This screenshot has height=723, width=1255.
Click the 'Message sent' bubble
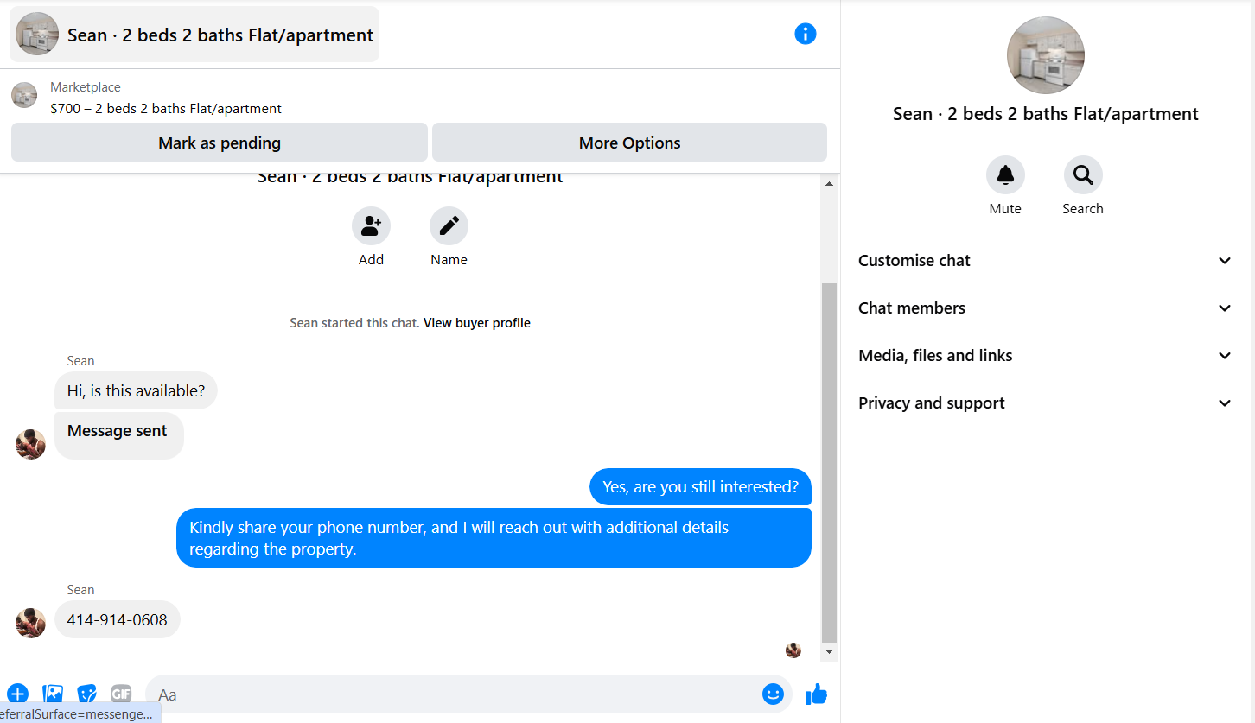point(119,435)
